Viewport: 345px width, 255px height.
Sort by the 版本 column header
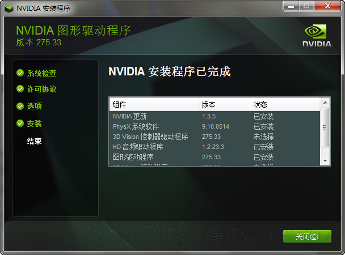224,104
